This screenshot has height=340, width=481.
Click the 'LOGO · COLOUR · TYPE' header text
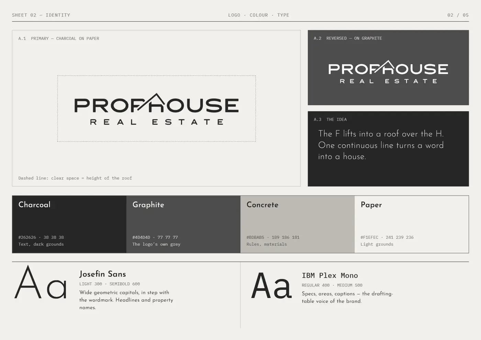tap(259, 15)
